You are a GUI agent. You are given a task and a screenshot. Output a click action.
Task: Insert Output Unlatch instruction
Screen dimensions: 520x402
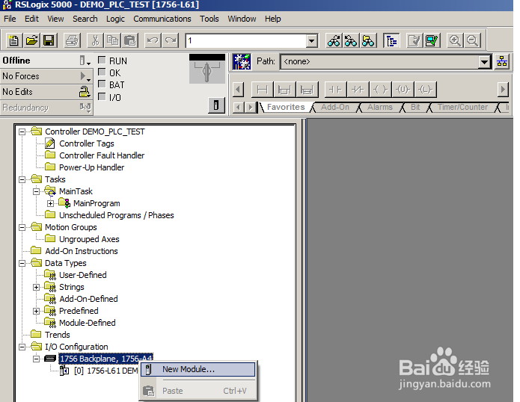403,90
